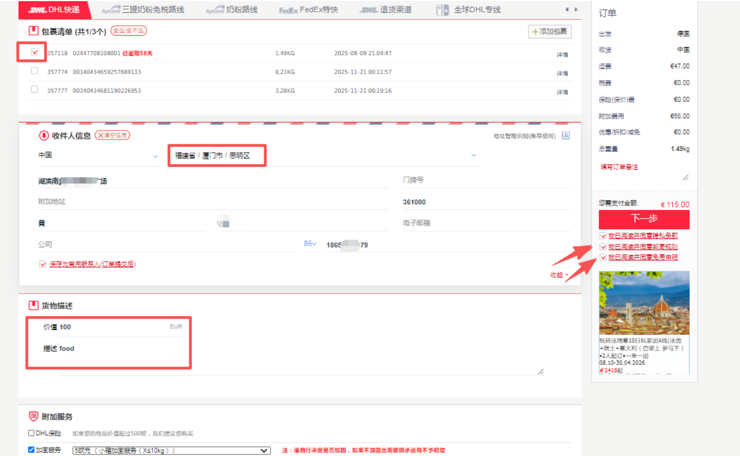Switch to the FedEx特快 tab
Screen dimensions: 740x456
pos(309,9)
